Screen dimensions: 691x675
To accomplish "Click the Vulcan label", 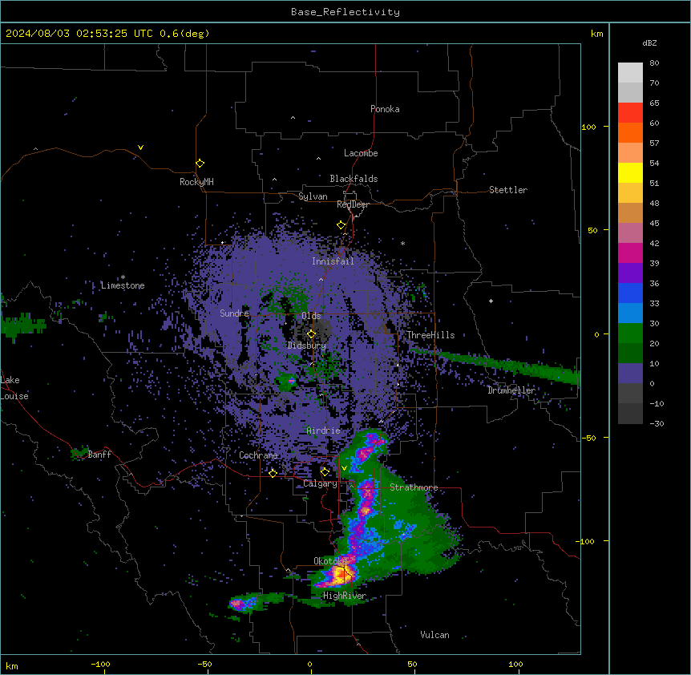I will coord(434,635).
